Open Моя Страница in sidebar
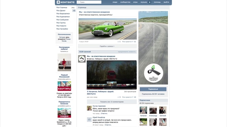The height and width of the screenshot is (127, 227). click(x=62, y=7)
